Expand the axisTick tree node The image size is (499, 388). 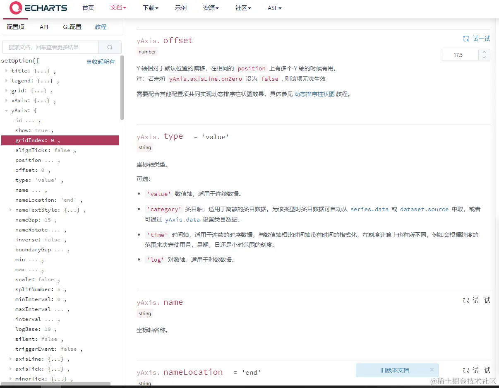point(10,369)
